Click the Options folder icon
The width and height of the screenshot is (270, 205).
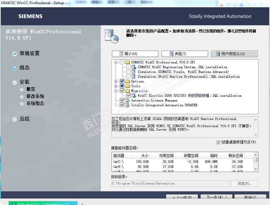tap(128, 81)
